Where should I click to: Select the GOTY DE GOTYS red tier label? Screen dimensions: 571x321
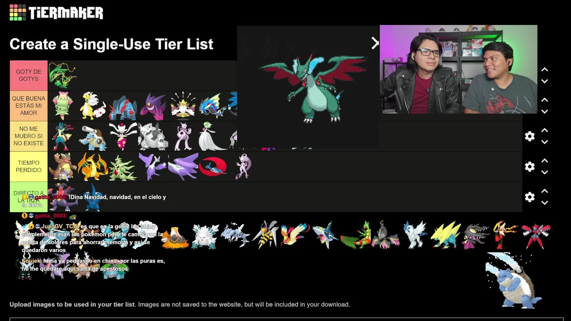click(x=29, y=75)
